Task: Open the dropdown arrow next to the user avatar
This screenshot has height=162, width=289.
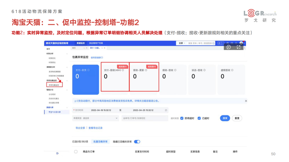Action: (244, 43)
